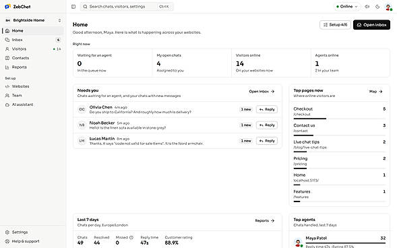Image resolution: width=397 pixels, height=248 pixels.
Task: Click the Open inbox black button
Action: click(x=371, y=25)
